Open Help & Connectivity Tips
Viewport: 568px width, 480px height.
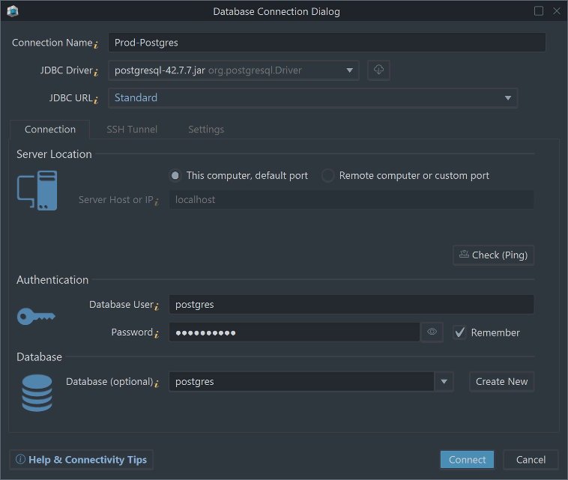click(x=81, y=460)
